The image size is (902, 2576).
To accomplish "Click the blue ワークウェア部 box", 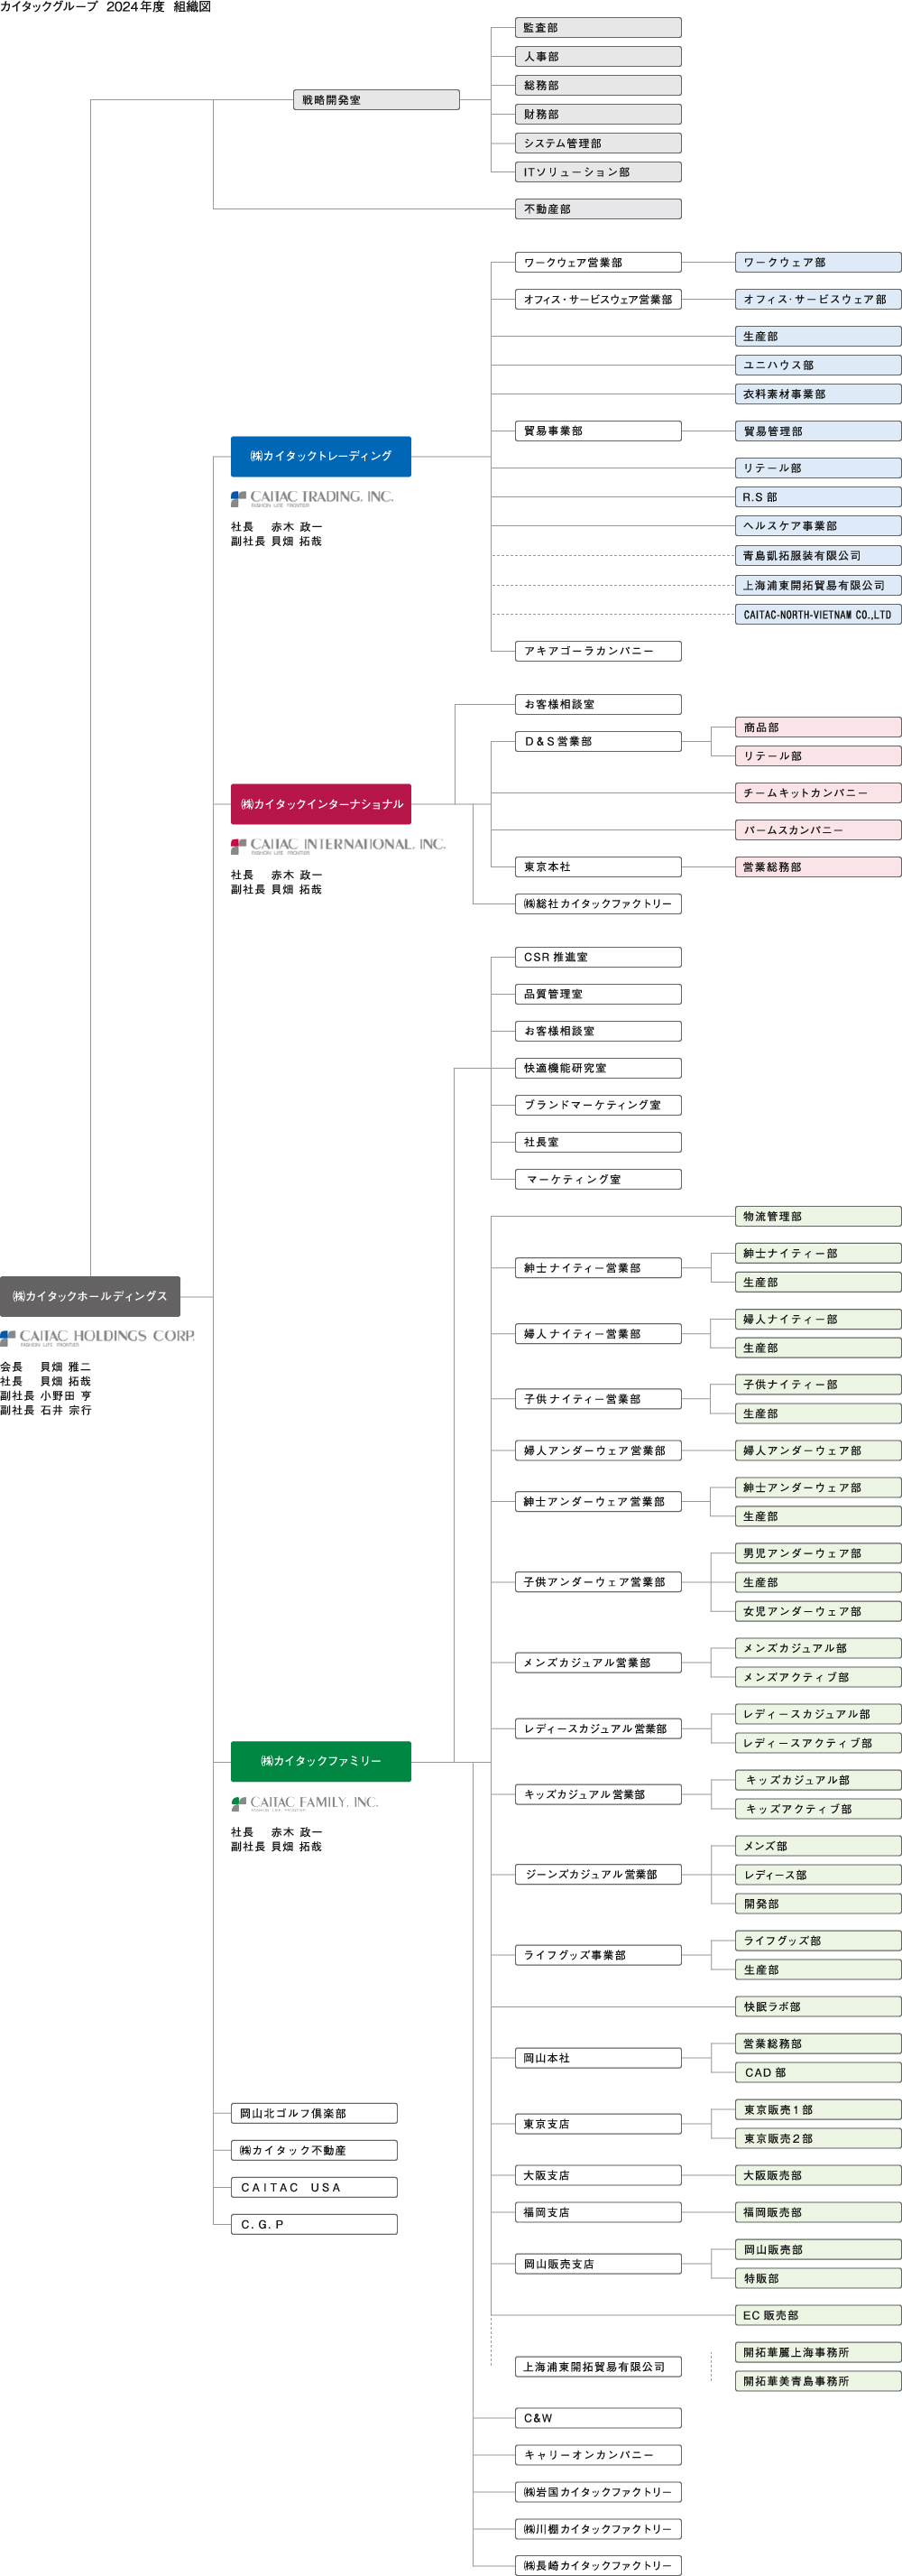I will [818, 262].
